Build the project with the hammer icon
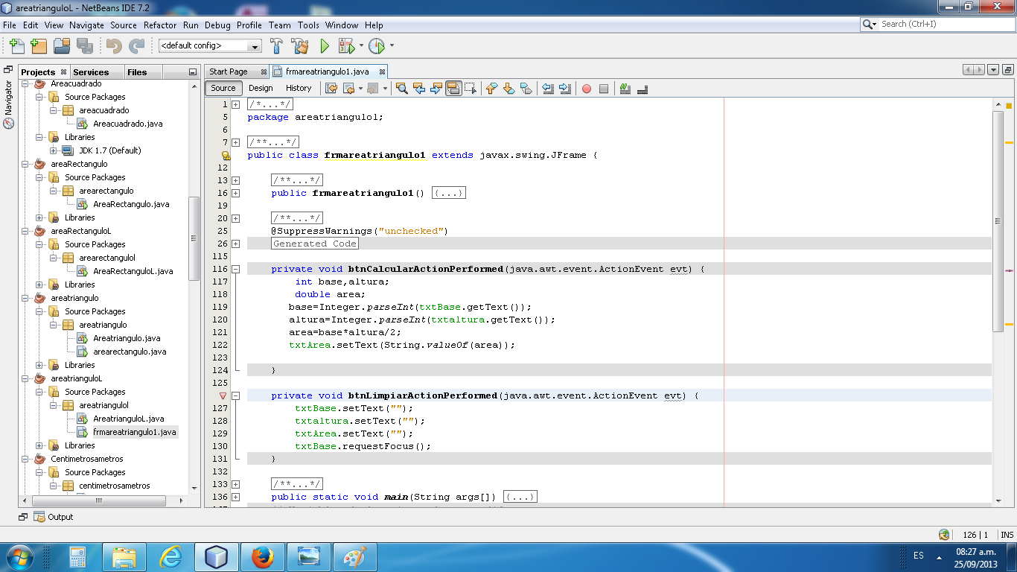1017x572 pixels. pos(276,46)
